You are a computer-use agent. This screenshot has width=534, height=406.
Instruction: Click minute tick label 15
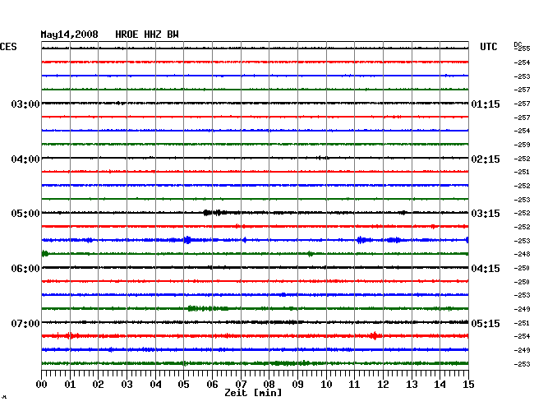tap(468, 385)
